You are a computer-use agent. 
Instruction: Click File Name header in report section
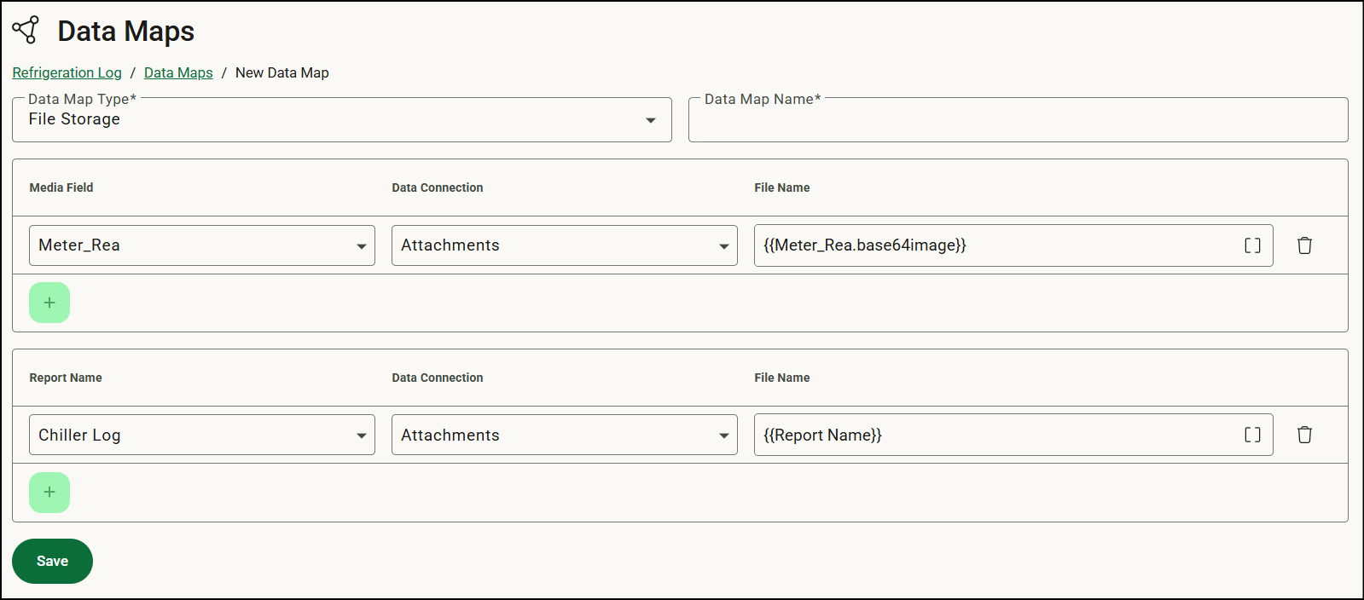click(x=782, y=378)
